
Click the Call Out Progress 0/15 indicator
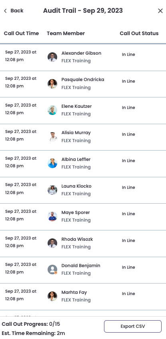pyautogui.click(x=31, y=324)
